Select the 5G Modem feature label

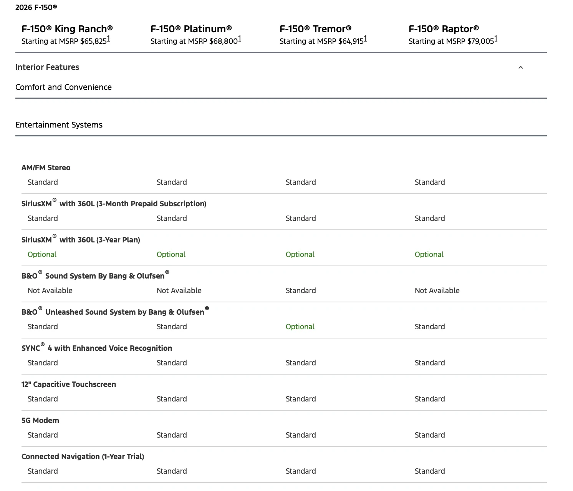(x=40, y=421)
